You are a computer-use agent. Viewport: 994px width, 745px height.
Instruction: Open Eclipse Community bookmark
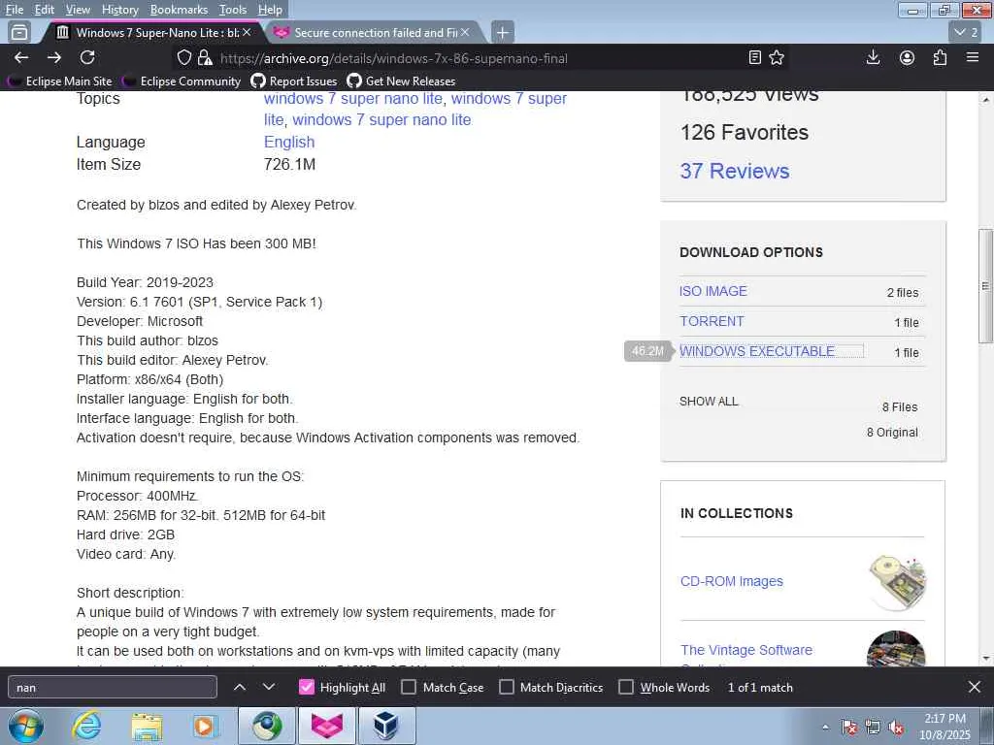point(182,81)
